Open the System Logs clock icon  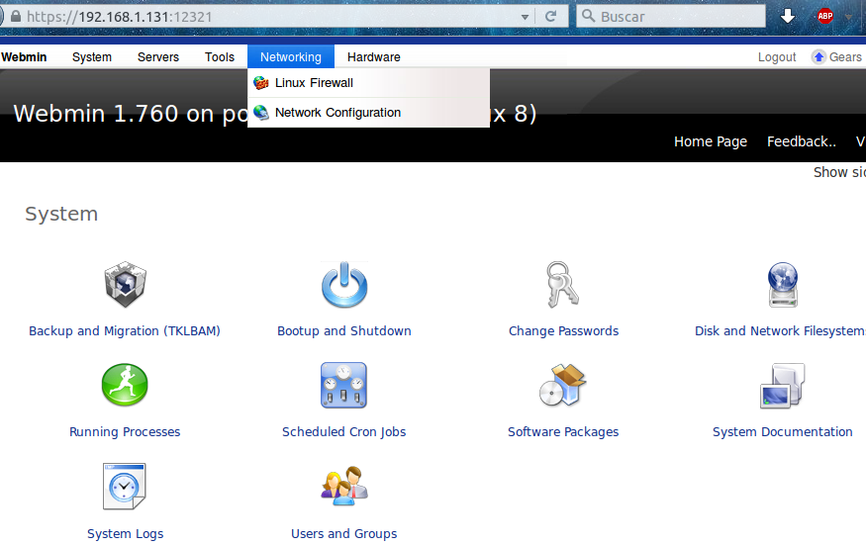125,487
